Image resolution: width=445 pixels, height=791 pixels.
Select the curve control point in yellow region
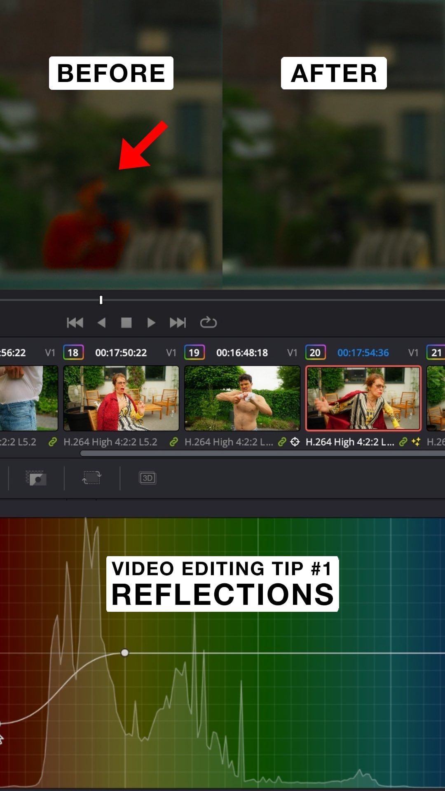point(125,653)
